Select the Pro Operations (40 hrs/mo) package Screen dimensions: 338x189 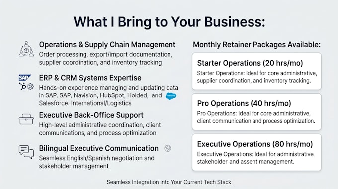[x=256, y=111]
